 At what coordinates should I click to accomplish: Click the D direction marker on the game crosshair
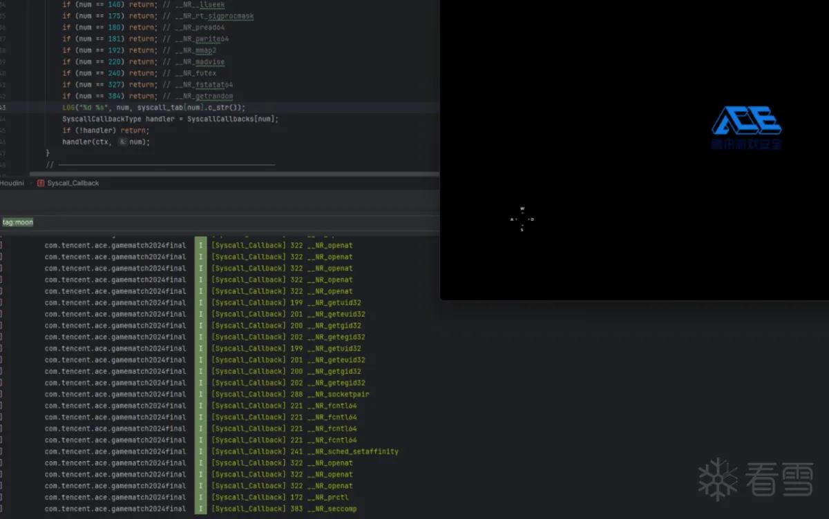[x=532, y=219]
